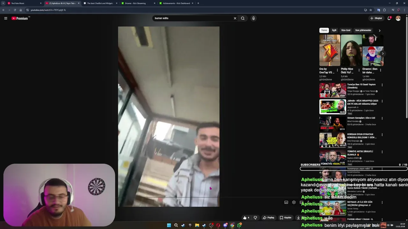Viewport: 408px width, 229px height.
Task: Open File Explorer from taskbar
Action: (x=197, y=225)
